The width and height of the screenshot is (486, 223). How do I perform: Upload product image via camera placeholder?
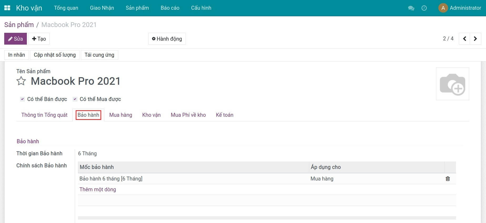452,84
